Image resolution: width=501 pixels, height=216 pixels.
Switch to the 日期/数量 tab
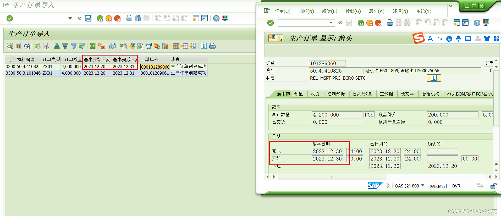362,94
